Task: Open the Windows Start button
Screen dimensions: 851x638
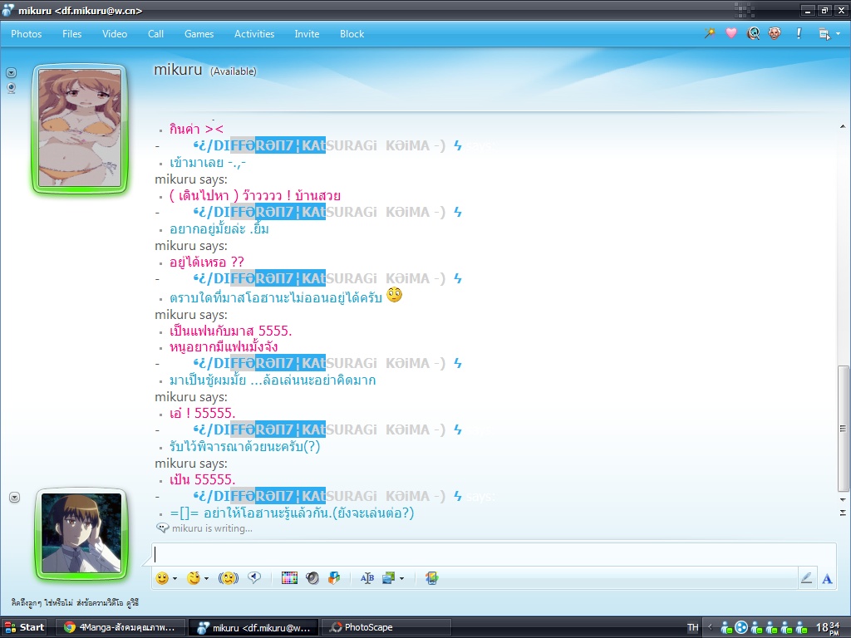Action: coord(24,627)
